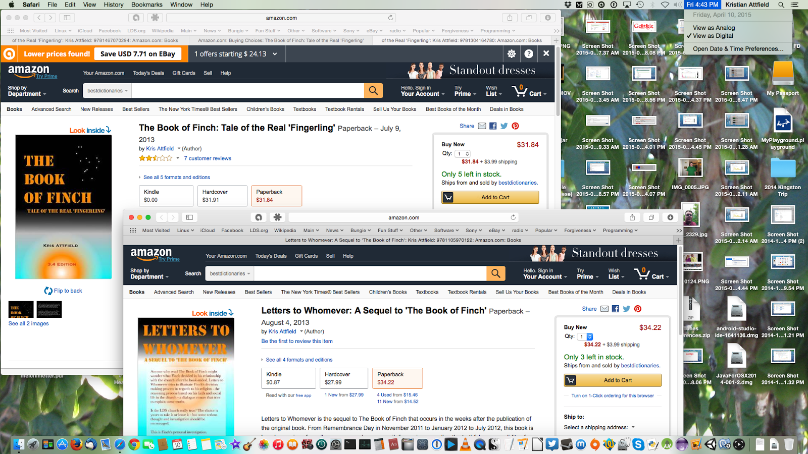Image resolution: width=808 pixels, height=454 pixels.
Task: Share The Book of Finch on Pinterest
Action: 515,126
